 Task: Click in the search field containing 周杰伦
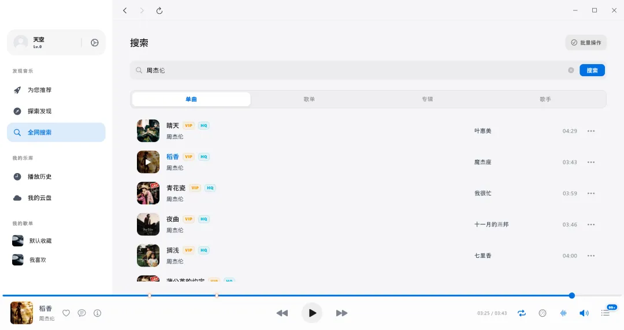pos(354,70)
